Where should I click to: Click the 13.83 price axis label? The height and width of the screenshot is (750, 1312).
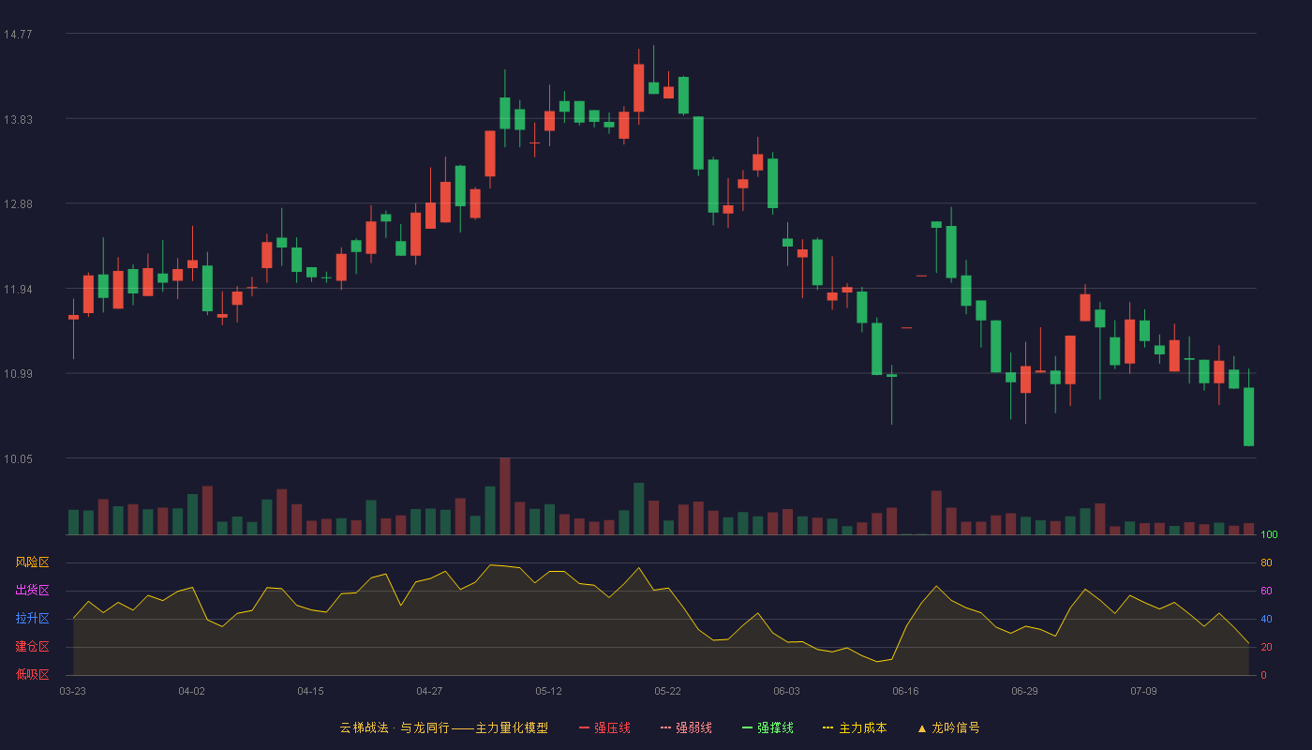point(18,119)
